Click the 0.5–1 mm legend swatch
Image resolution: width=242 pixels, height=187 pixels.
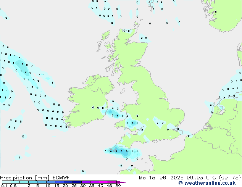[15, 182]
